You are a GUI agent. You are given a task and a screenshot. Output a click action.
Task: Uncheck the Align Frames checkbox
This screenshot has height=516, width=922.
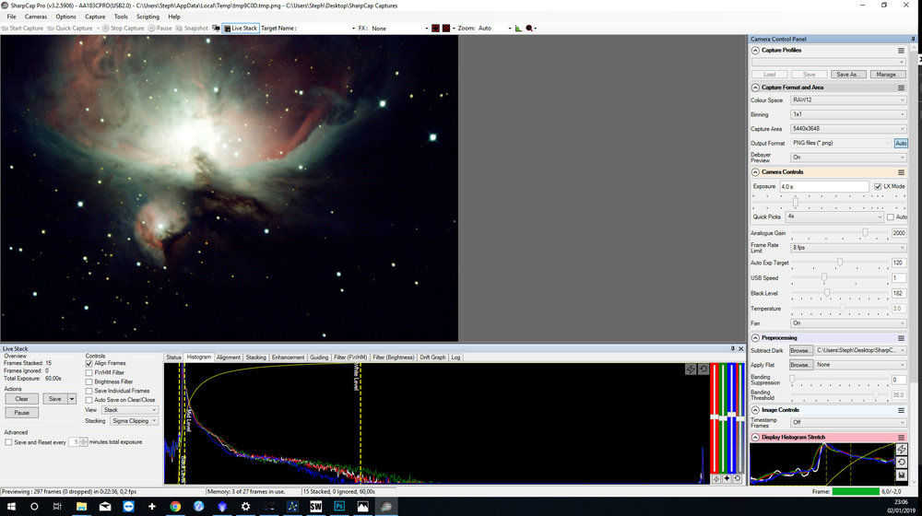[x=89, y=364]
